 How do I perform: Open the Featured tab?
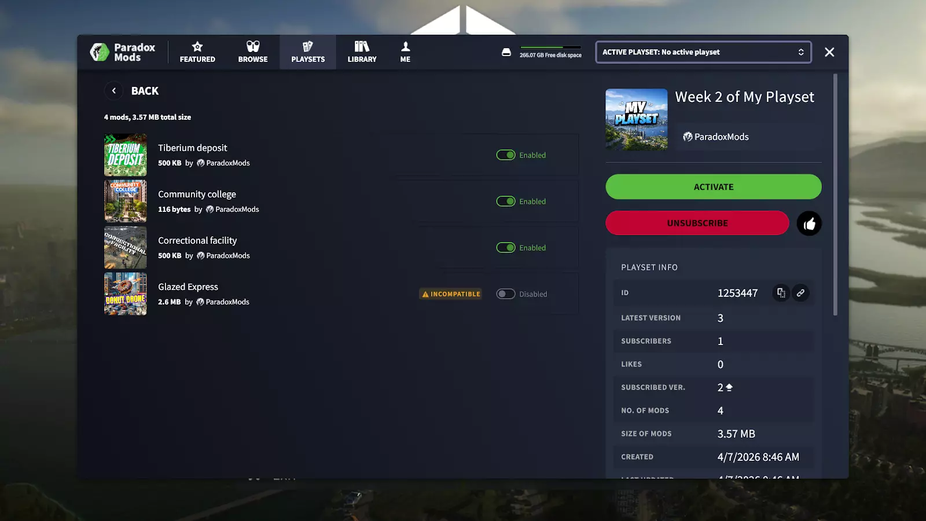(197, 52)
